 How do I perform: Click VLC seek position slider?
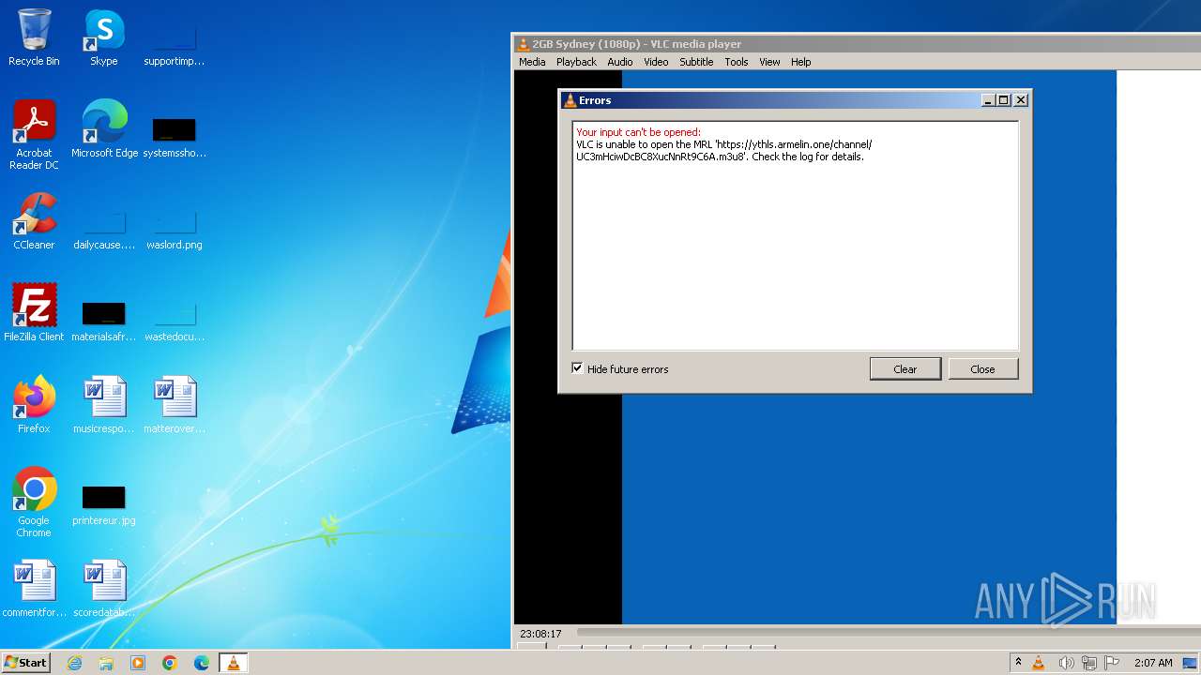click(x=887, y=634)
